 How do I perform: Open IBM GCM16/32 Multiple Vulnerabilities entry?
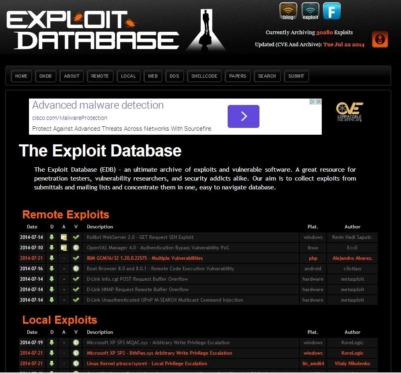tap(145, 258)
